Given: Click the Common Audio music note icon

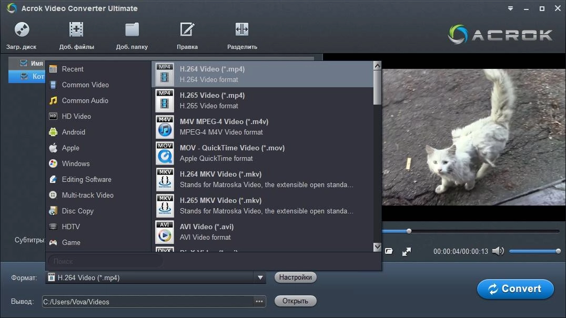Looking at the screenshot, I should pyautogui.click(x=53, y=100).
